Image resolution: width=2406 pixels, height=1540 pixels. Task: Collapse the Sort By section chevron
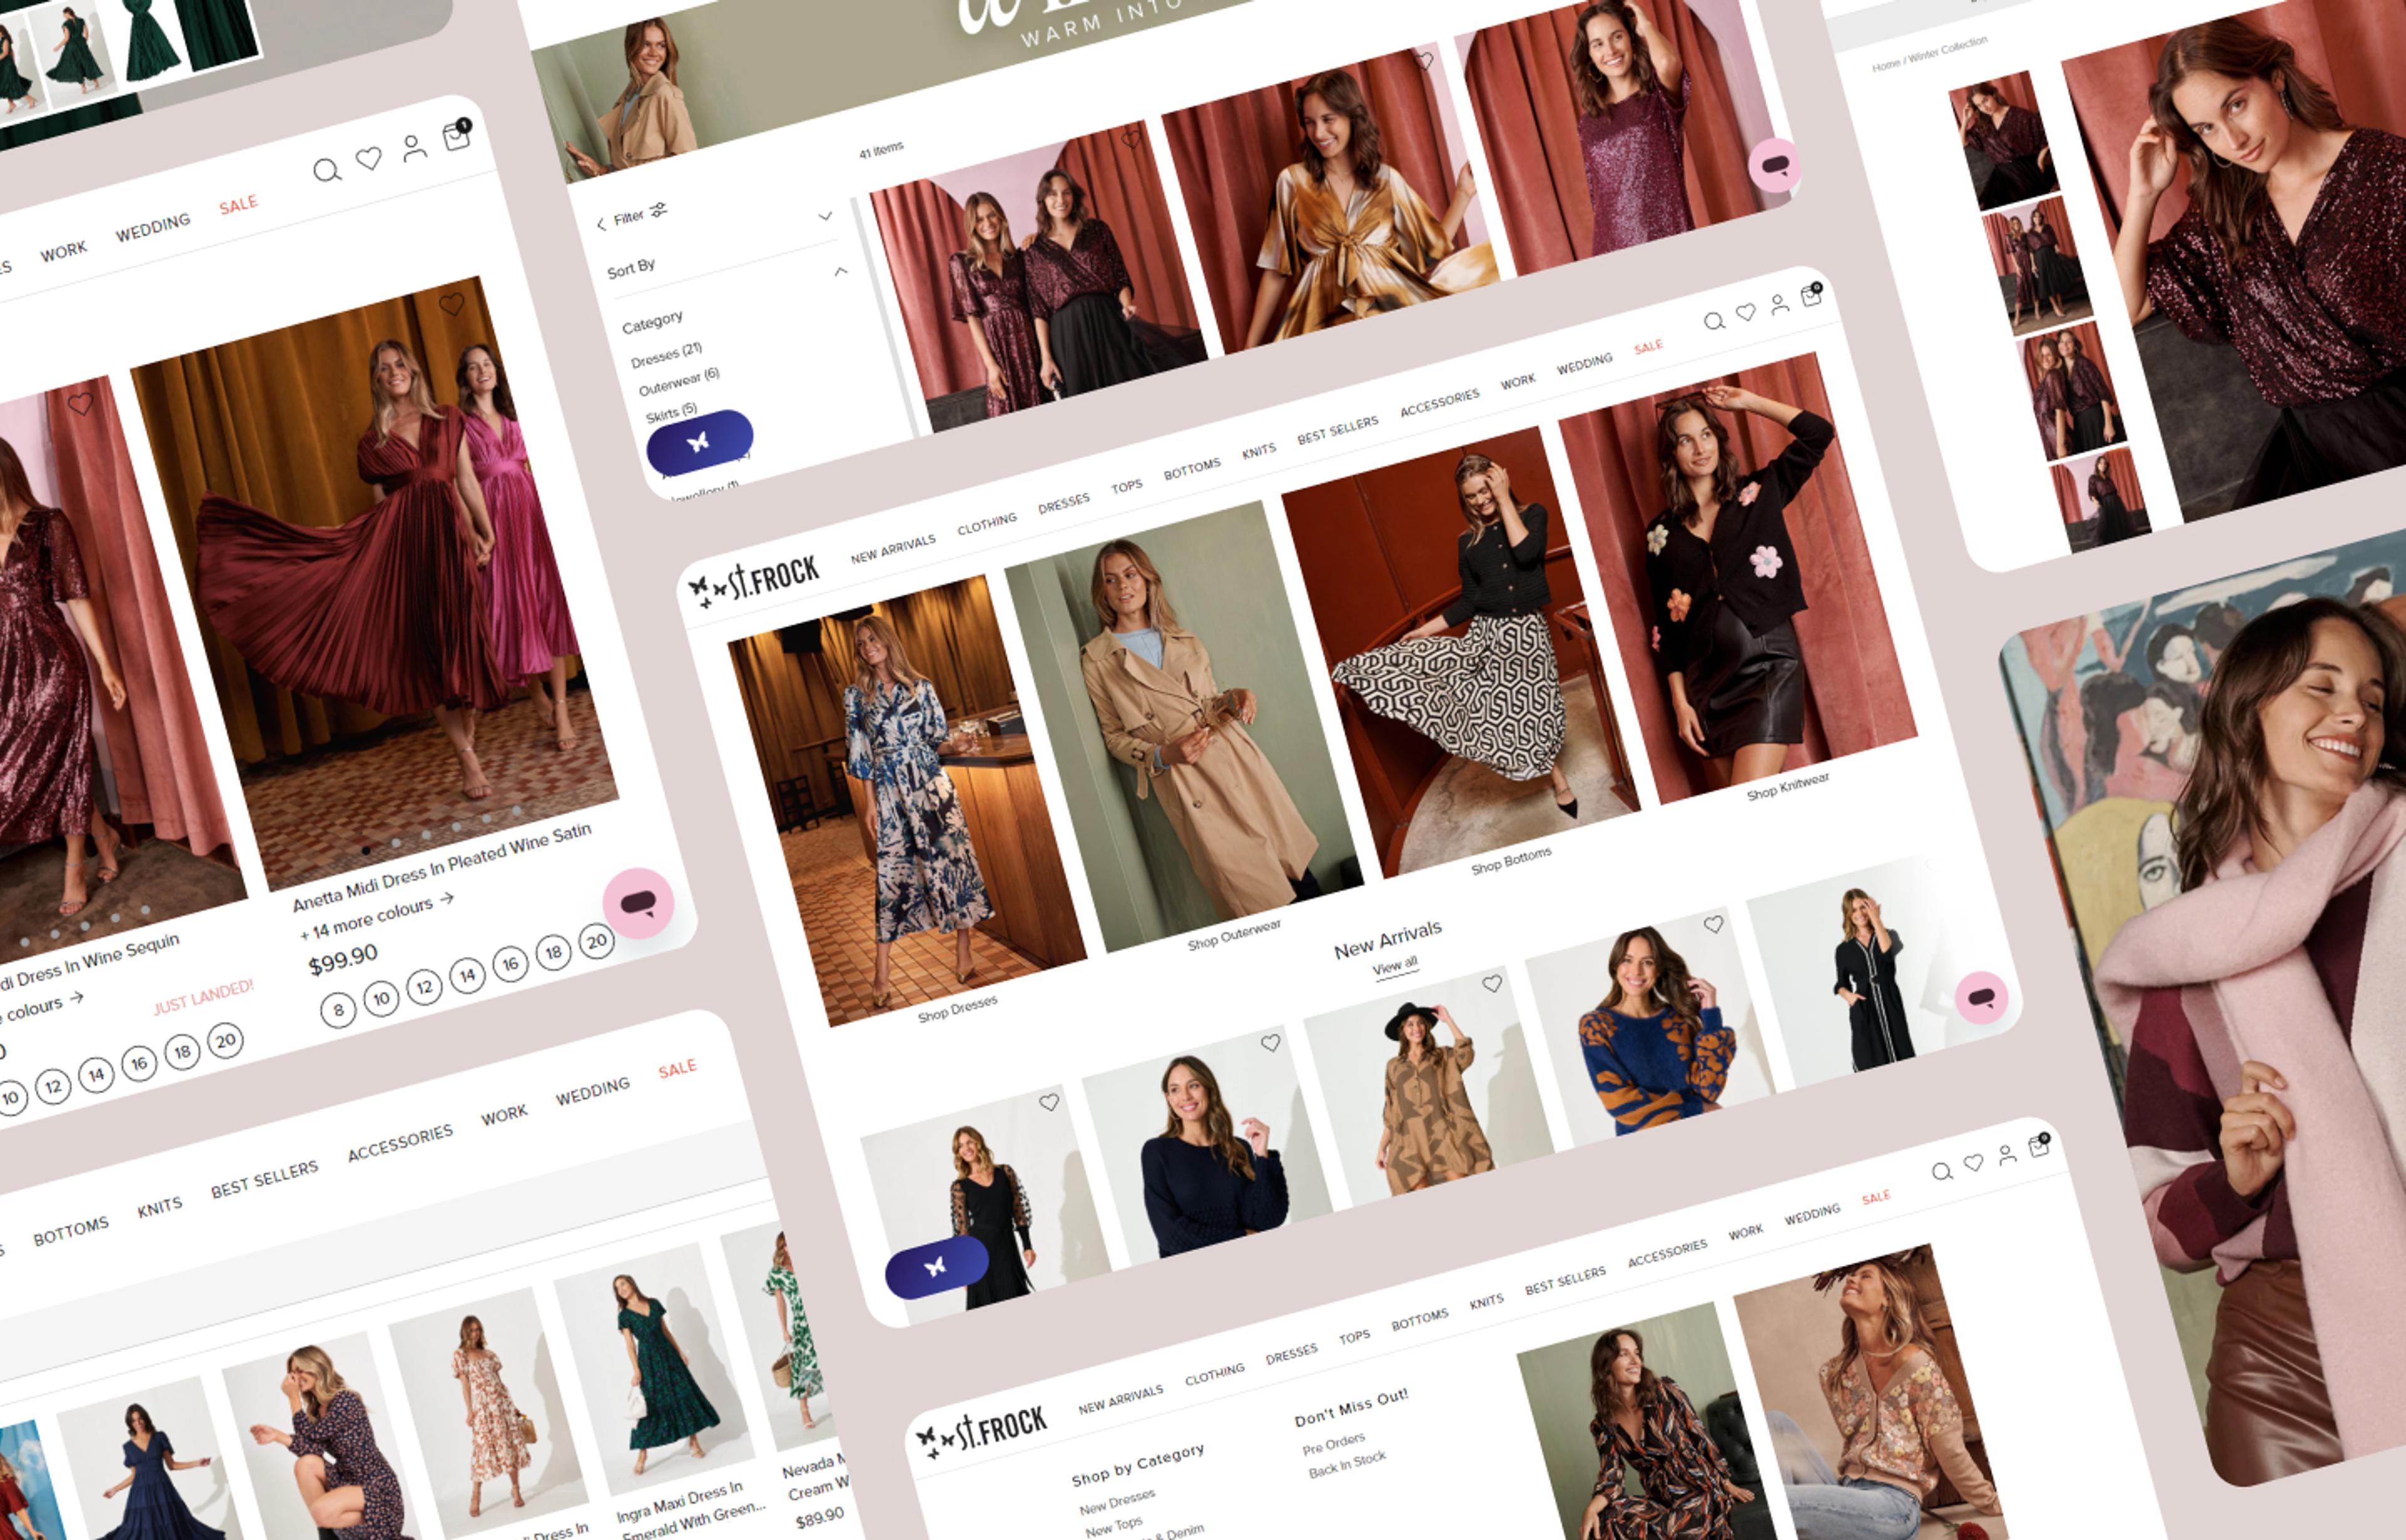tap(840, 271)
